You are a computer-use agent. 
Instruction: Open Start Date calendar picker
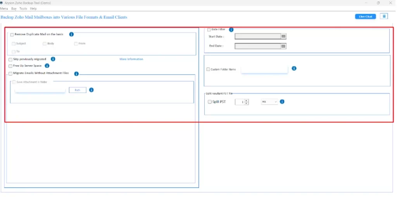coord(283,36)
